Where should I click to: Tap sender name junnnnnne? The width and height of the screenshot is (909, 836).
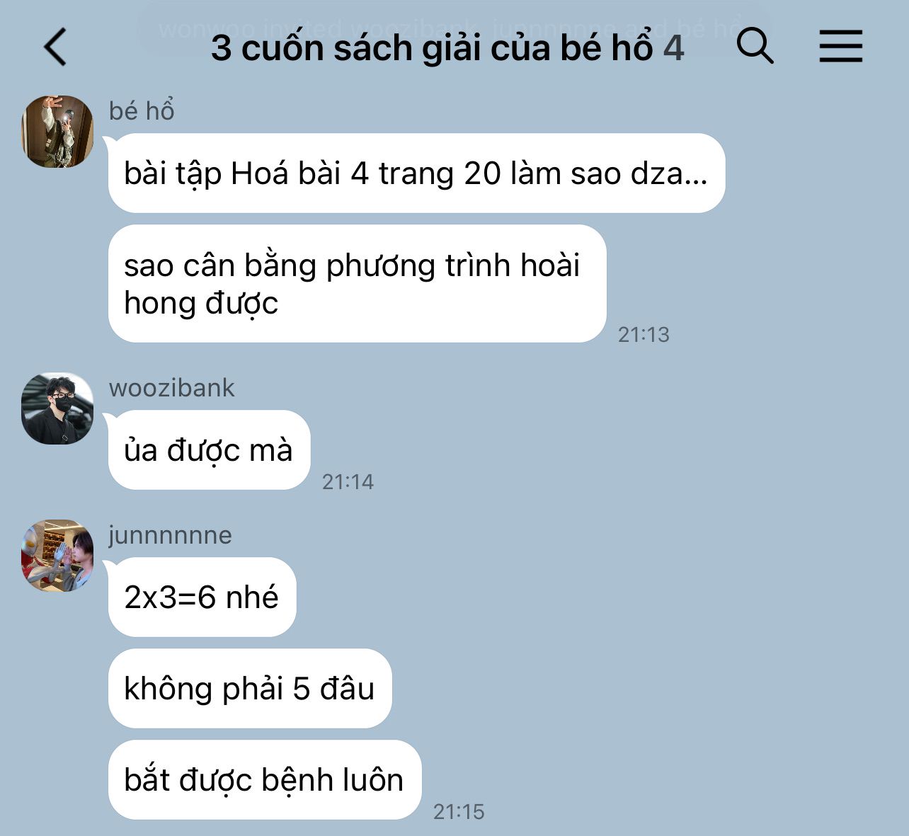[170, 535]
